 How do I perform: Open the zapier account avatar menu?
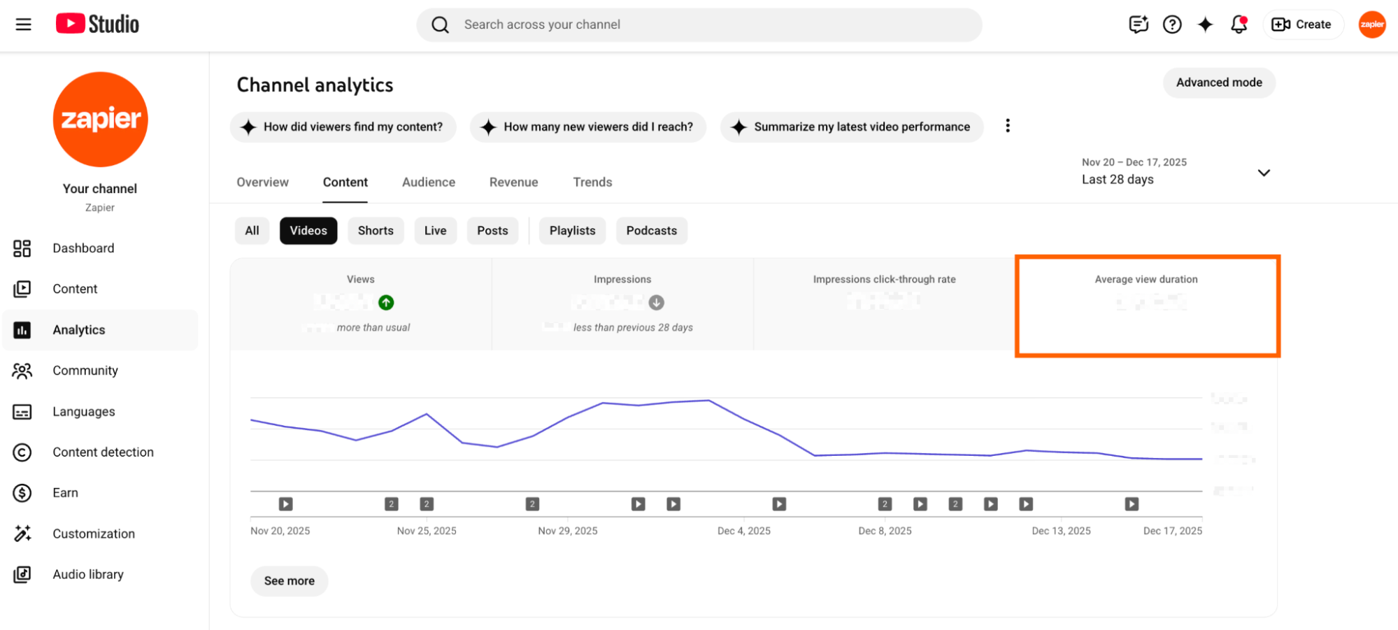1371,24
